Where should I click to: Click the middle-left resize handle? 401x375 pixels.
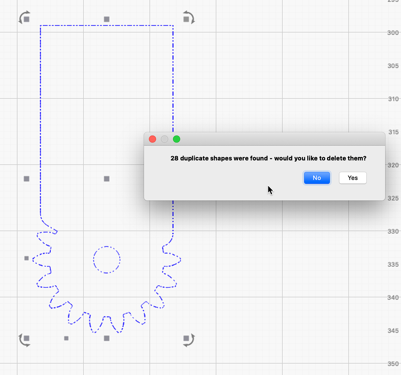[x=26, y=179]
